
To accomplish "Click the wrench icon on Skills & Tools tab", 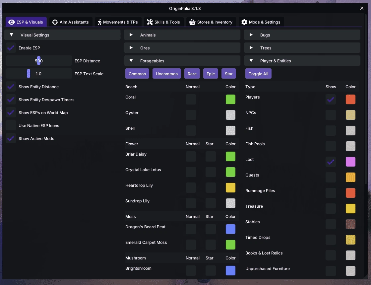I will (x=150, y=22).
